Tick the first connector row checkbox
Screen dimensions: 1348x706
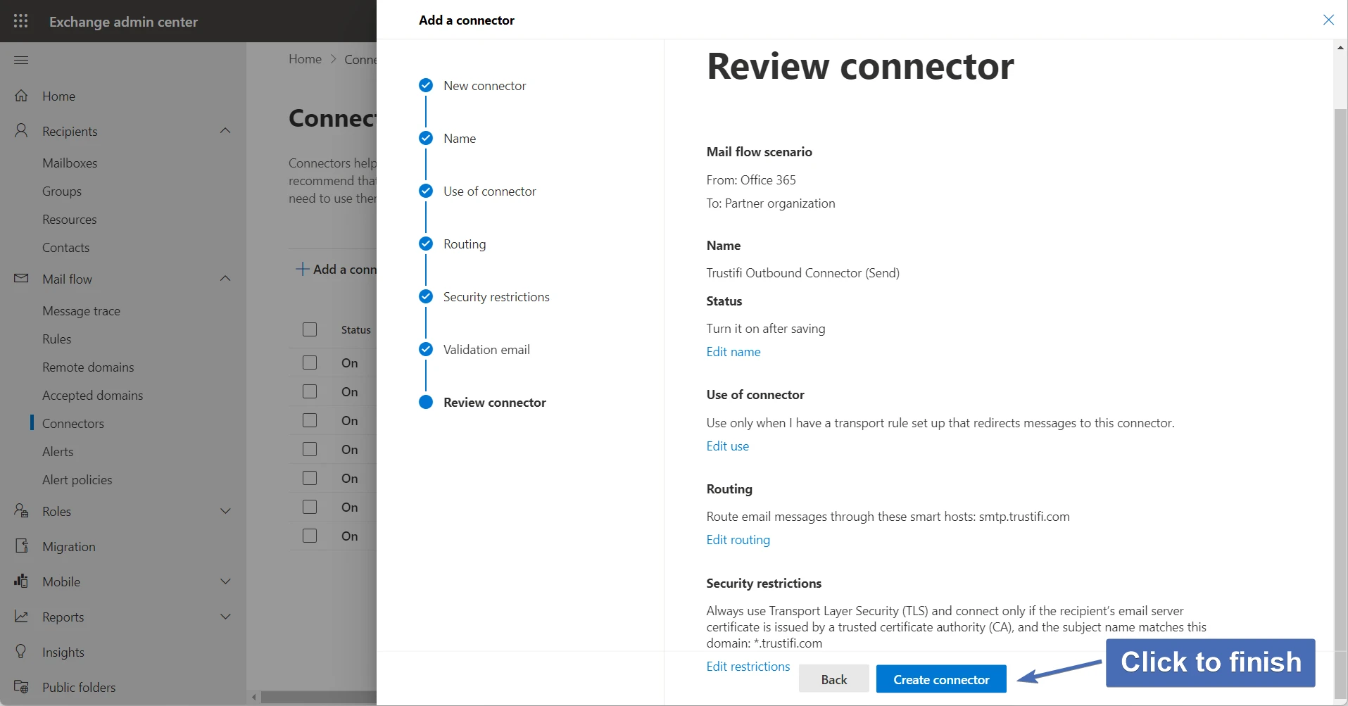pyautogui.click(x=310, y=363)
